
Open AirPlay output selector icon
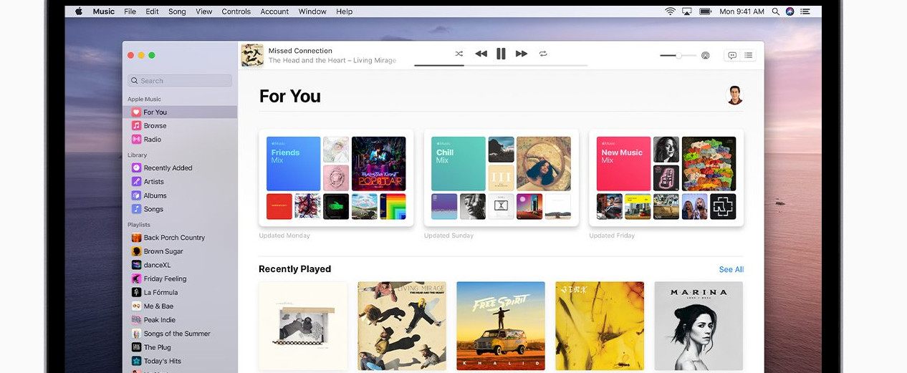click(705, 55)
